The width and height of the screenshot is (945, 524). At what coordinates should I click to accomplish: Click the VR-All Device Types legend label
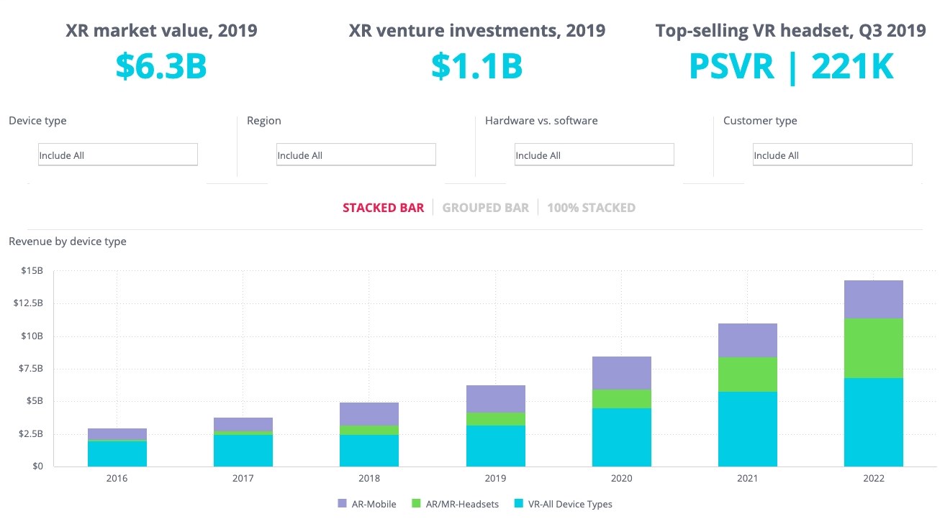coord(570,504)
